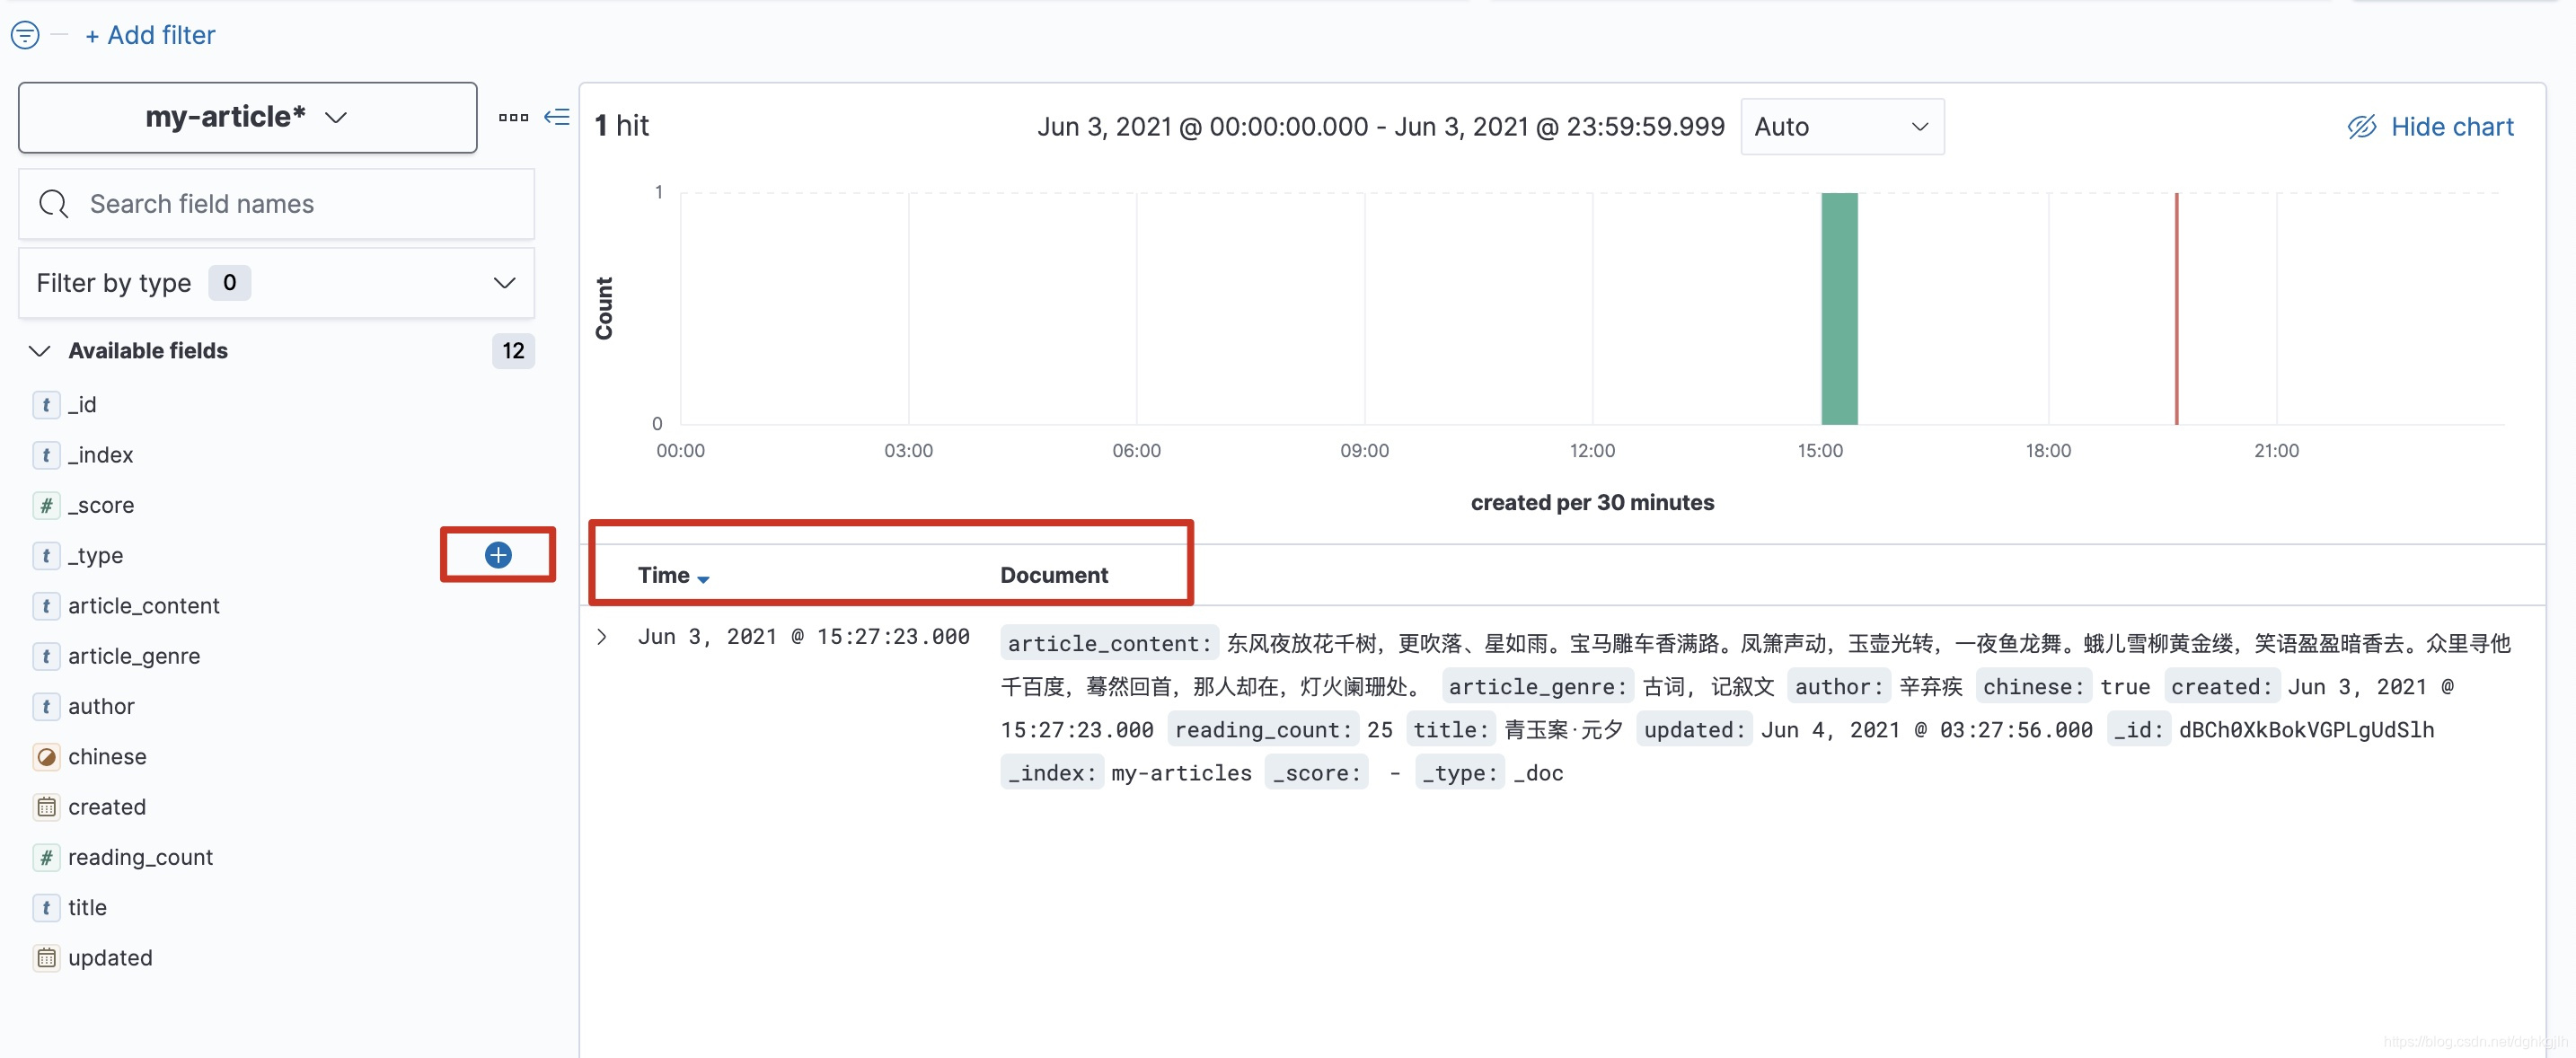This screenshot has width=2576, height=1058.
Task: Click the green histogram bar at 15:00
Action: (1839, 308)
